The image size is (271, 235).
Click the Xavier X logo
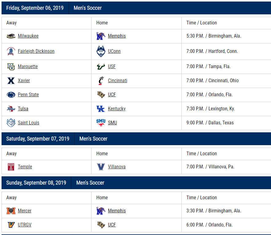(11, 81)
